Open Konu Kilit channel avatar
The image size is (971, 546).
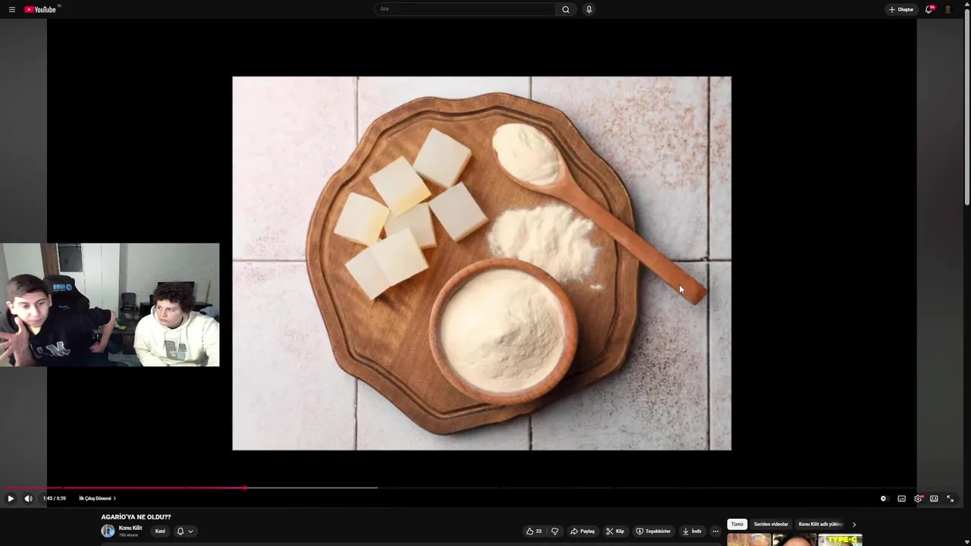tap(108, 531)
